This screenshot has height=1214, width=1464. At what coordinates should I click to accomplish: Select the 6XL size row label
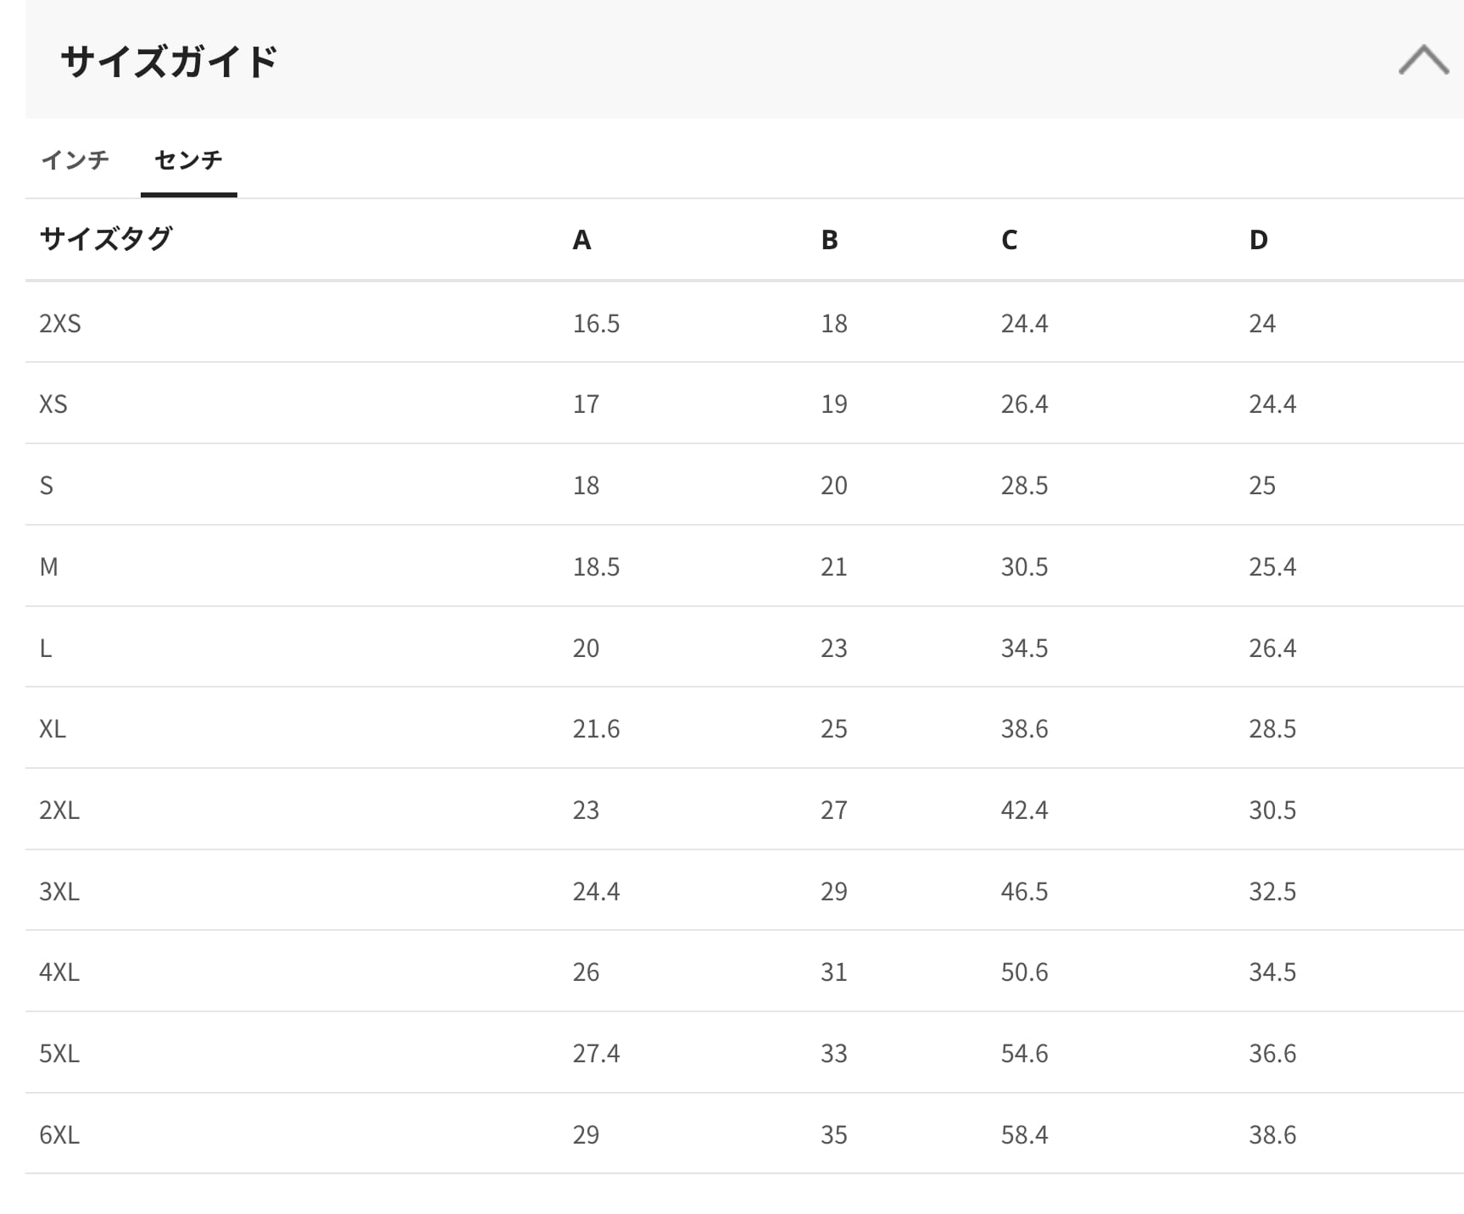pos(59,1134)
